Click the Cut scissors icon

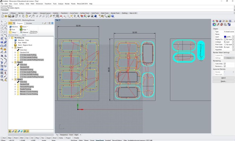[20, 16]
